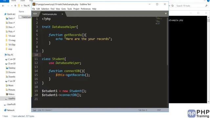The height and width of the screenshot is (118, 210).
Task: Open the Preferences menu
Action: (x=86, y=9)
